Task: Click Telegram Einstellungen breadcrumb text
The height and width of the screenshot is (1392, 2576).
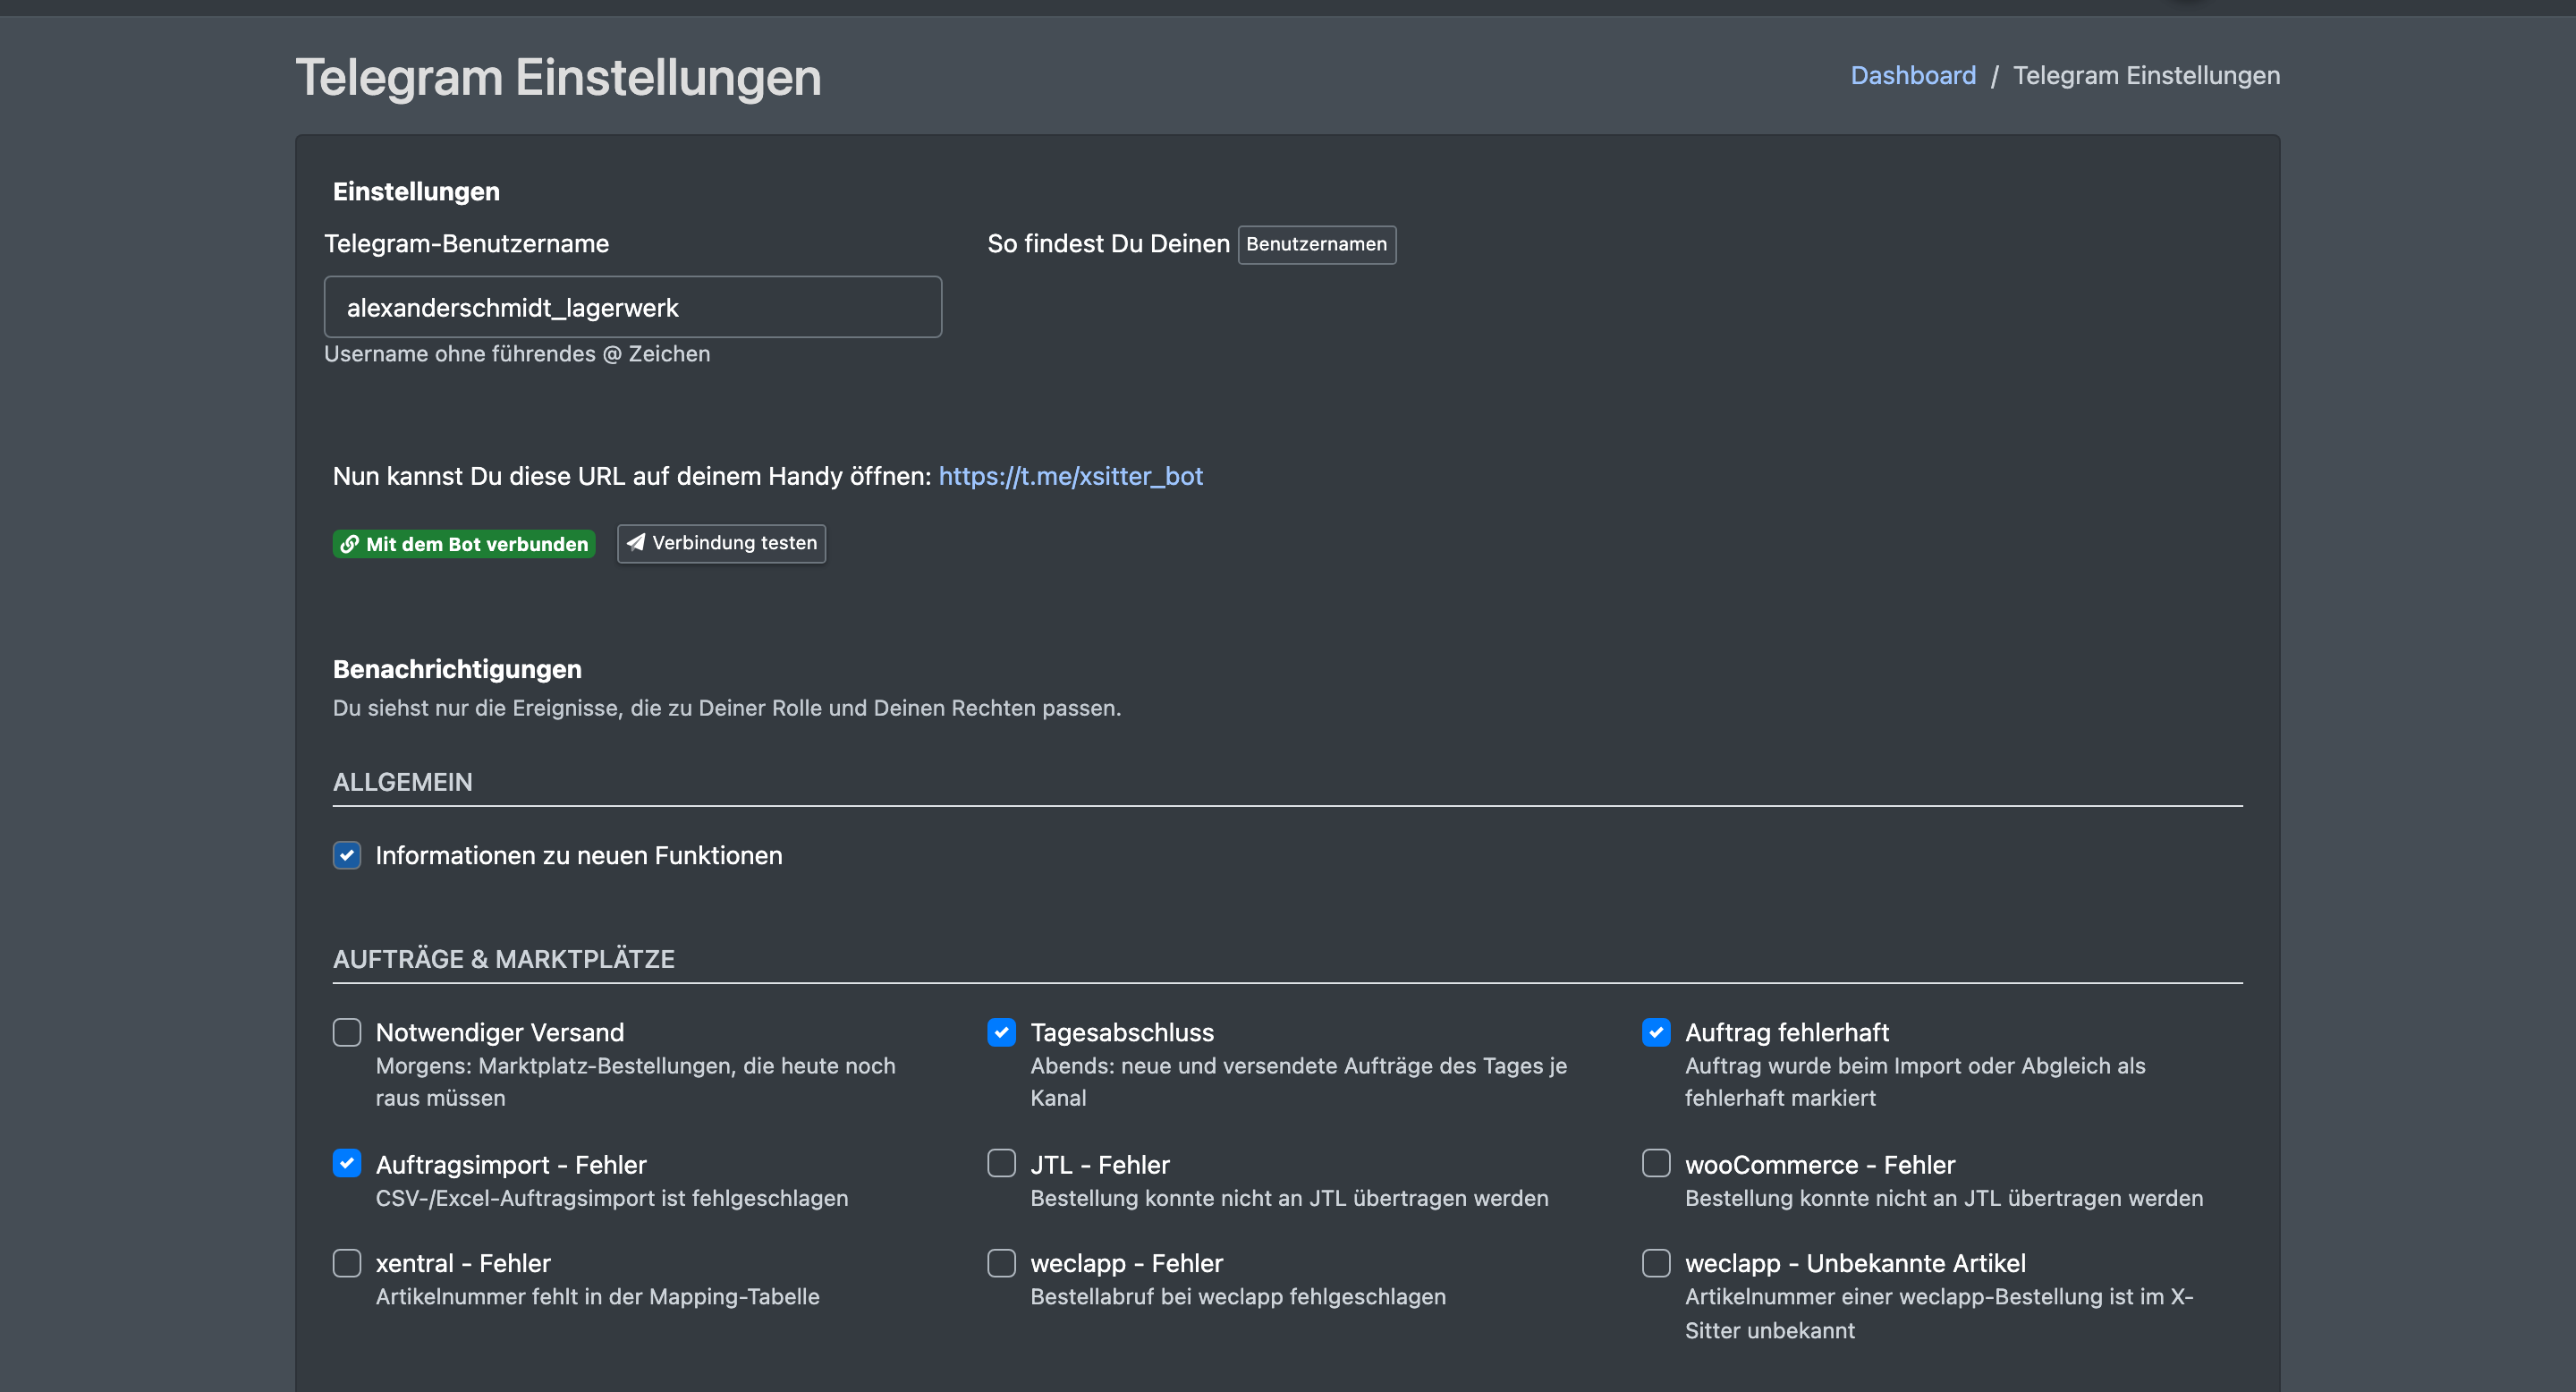Action: pos(2146,75)
